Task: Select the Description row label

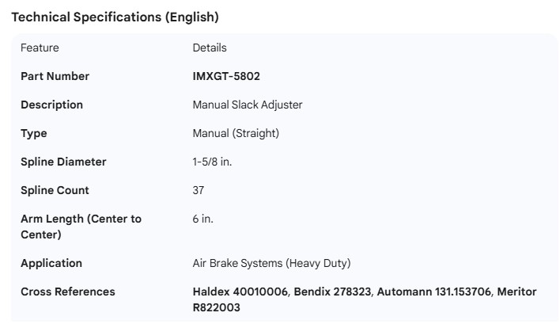Action: pos(51,105)
